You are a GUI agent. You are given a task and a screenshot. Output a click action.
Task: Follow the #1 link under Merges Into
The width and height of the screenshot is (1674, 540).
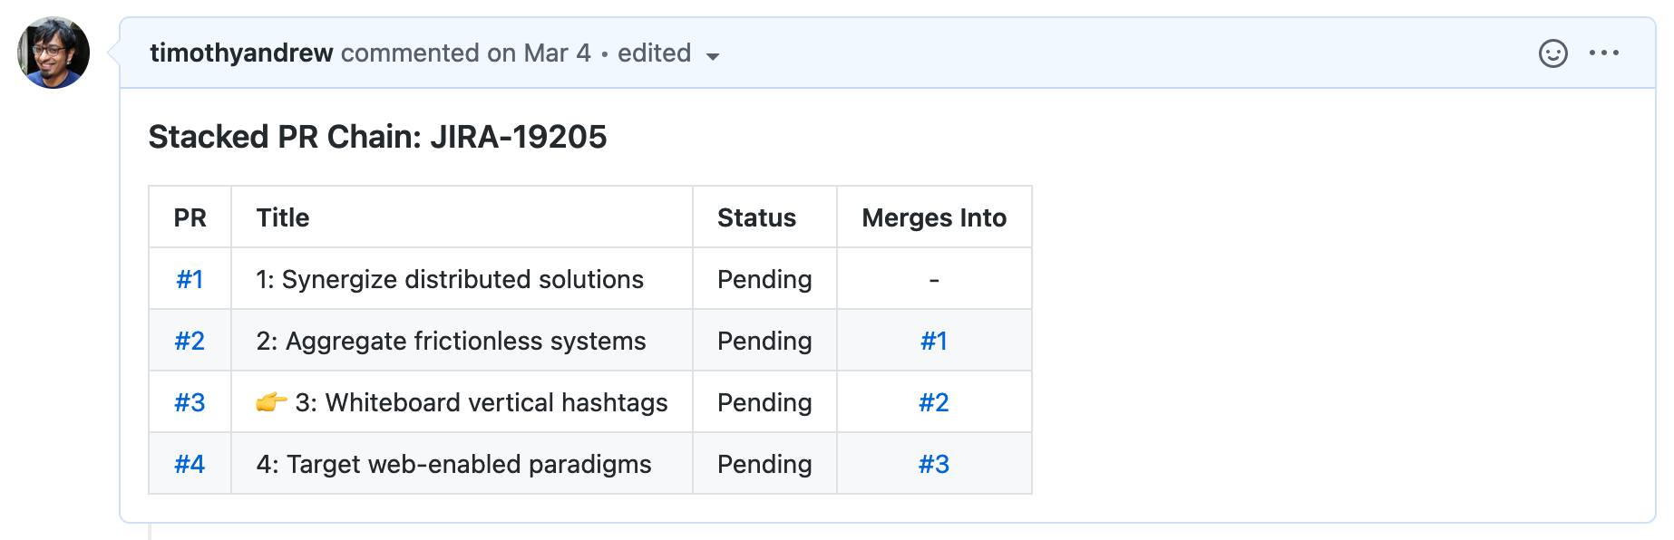(x=934, y=341)
